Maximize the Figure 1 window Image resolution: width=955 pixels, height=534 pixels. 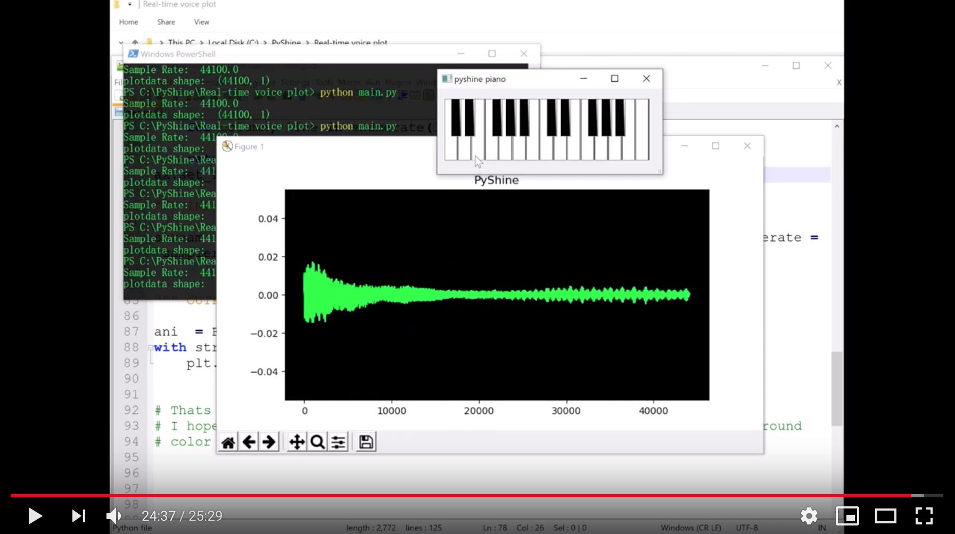[x=716, y=146]
